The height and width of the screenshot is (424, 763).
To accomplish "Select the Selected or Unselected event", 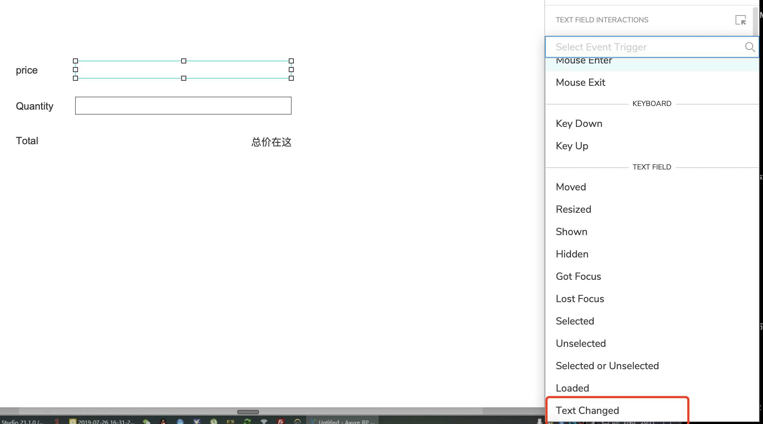I will 607,366.
